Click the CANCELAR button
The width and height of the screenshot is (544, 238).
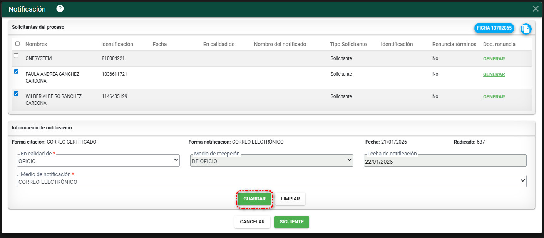tap(252, 222)
